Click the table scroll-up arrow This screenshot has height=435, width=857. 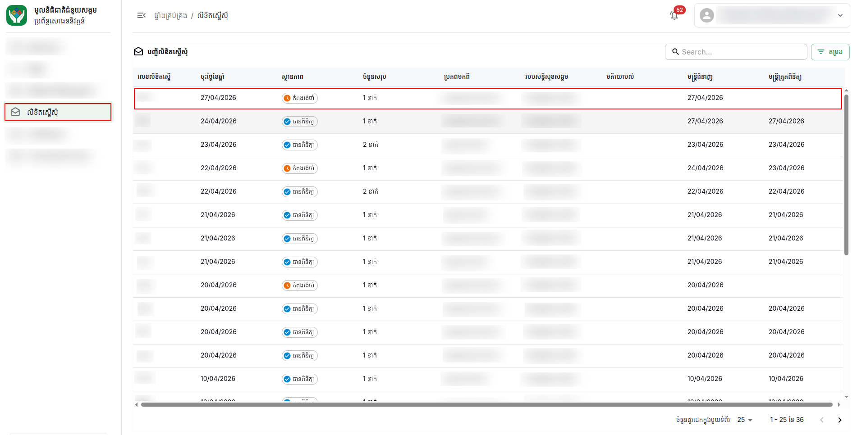pyautogui.click(x=846, y=91)
